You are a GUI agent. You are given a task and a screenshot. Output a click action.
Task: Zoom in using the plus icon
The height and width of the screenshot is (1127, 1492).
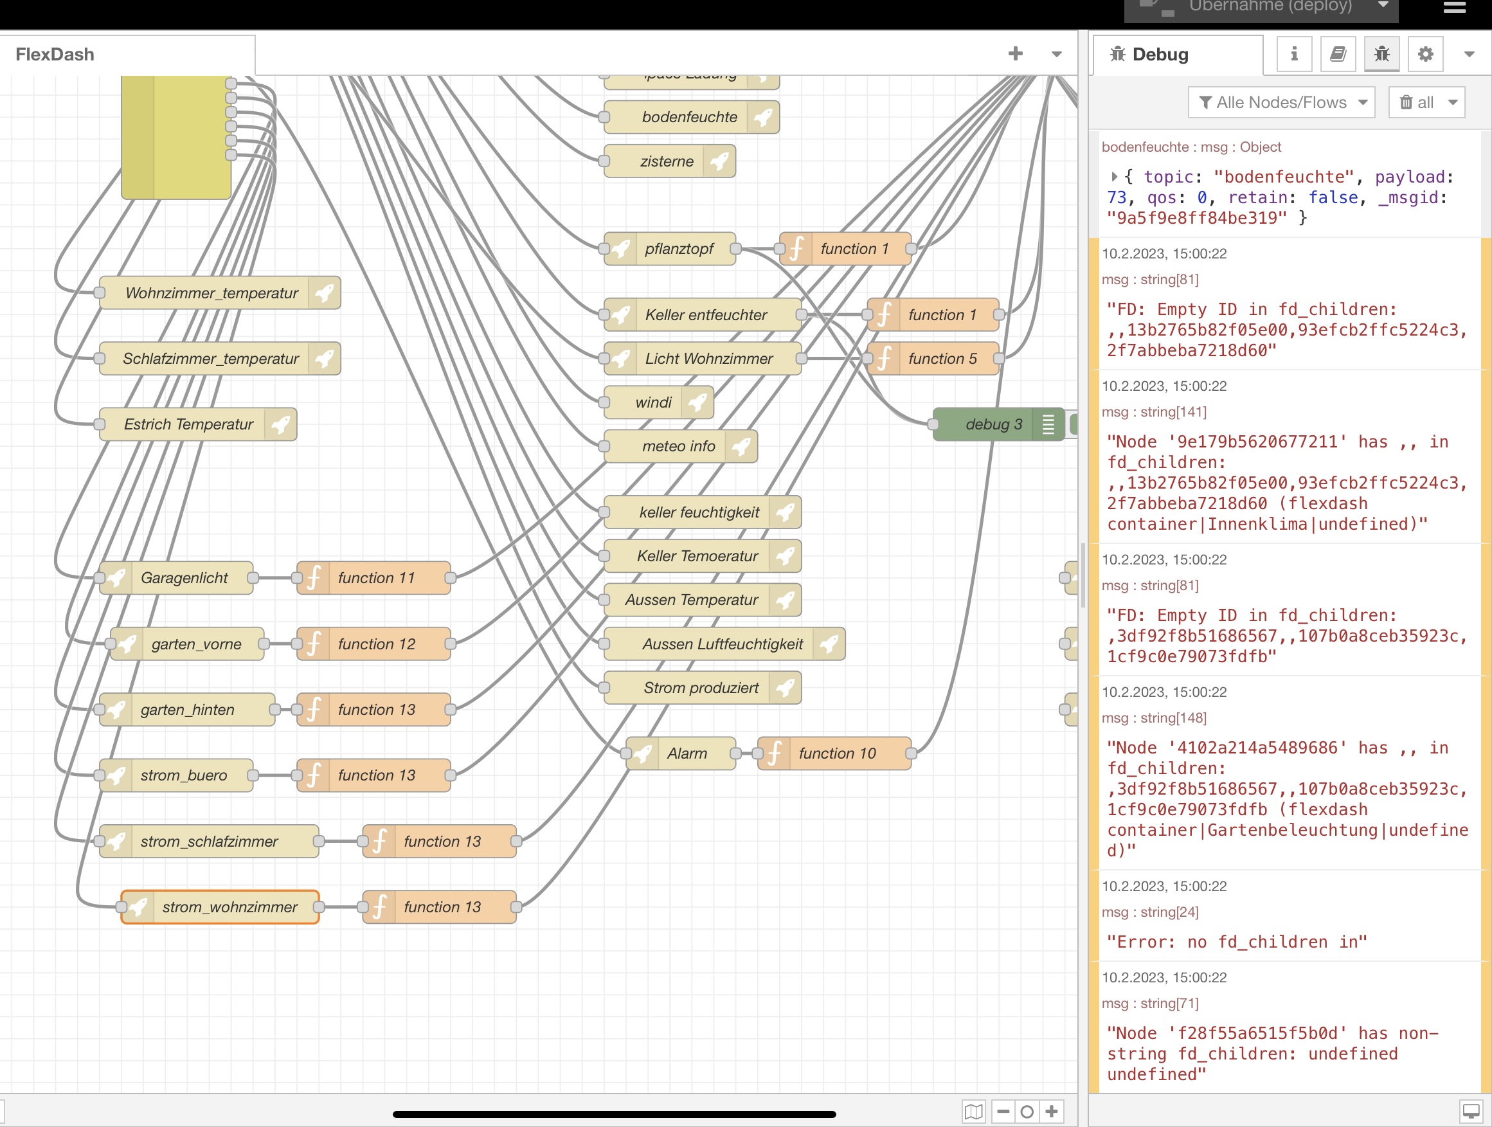point(1051,1111)
